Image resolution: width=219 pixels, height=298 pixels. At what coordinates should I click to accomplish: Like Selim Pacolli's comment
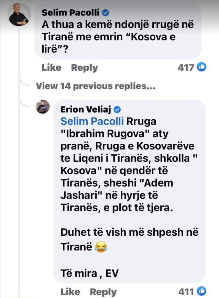[51, 68]
